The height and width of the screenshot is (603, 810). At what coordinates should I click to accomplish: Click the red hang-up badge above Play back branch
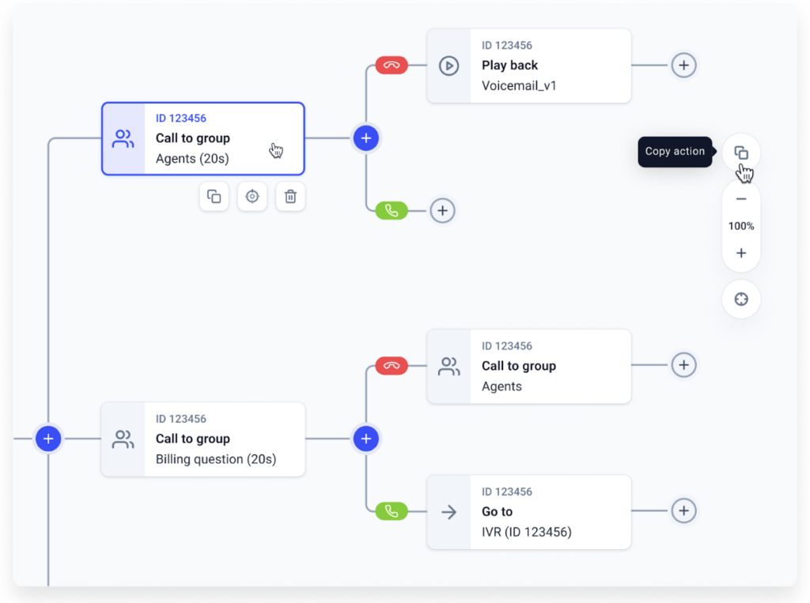pos(391,66)
